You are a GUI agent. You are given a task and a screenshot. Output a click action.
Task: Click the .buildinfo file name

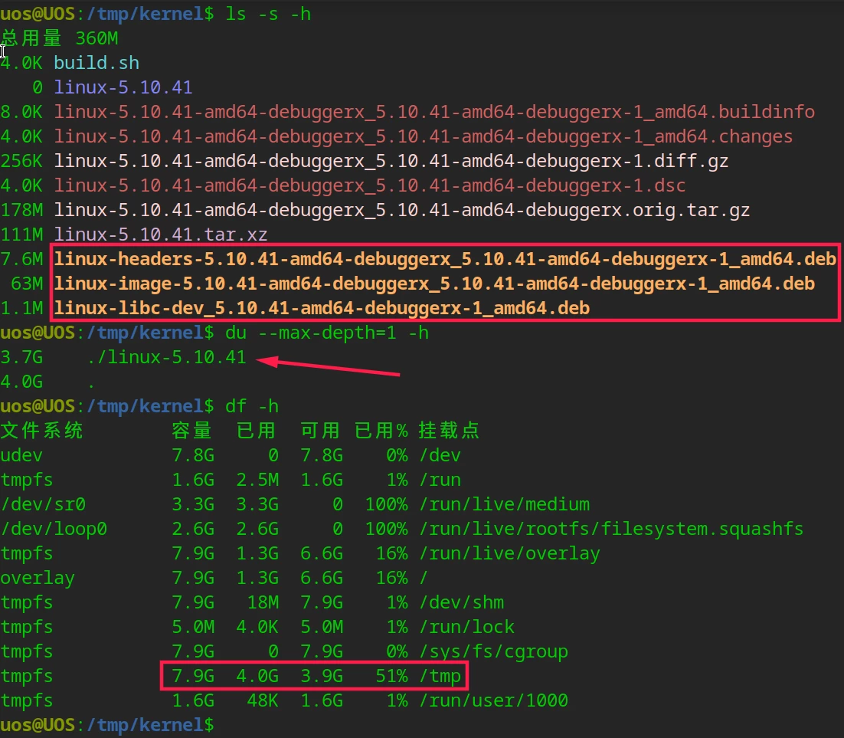433,112
